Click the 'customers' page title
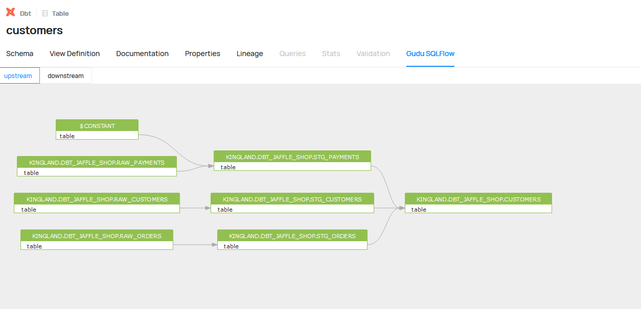This screenshot has height=309, width=641. [34, 30]
